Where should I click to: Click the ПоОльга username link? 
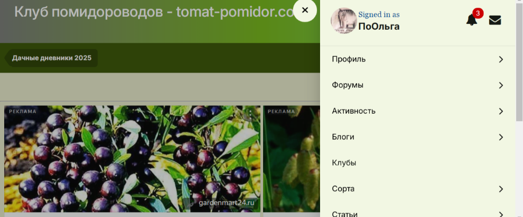click(x=379, y=26)
